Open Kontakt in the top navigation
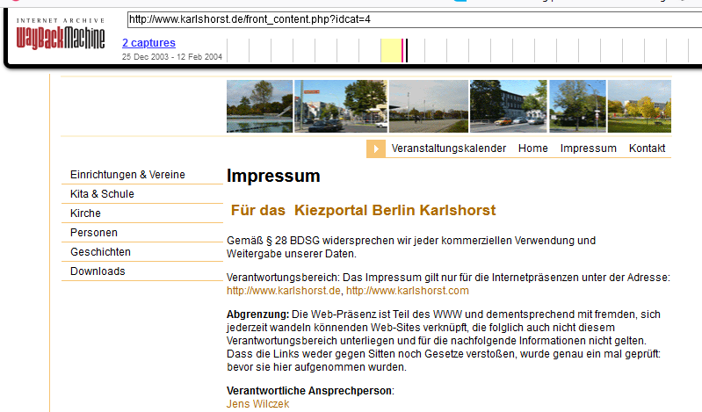Image resolution: width=702 pixels, height=412 pixels. (x=647, y=148)
